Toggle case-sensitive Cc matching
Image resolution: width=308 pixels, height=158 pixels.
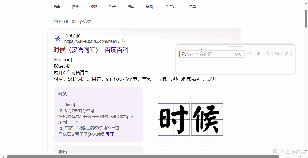click(x=268, y=54)
